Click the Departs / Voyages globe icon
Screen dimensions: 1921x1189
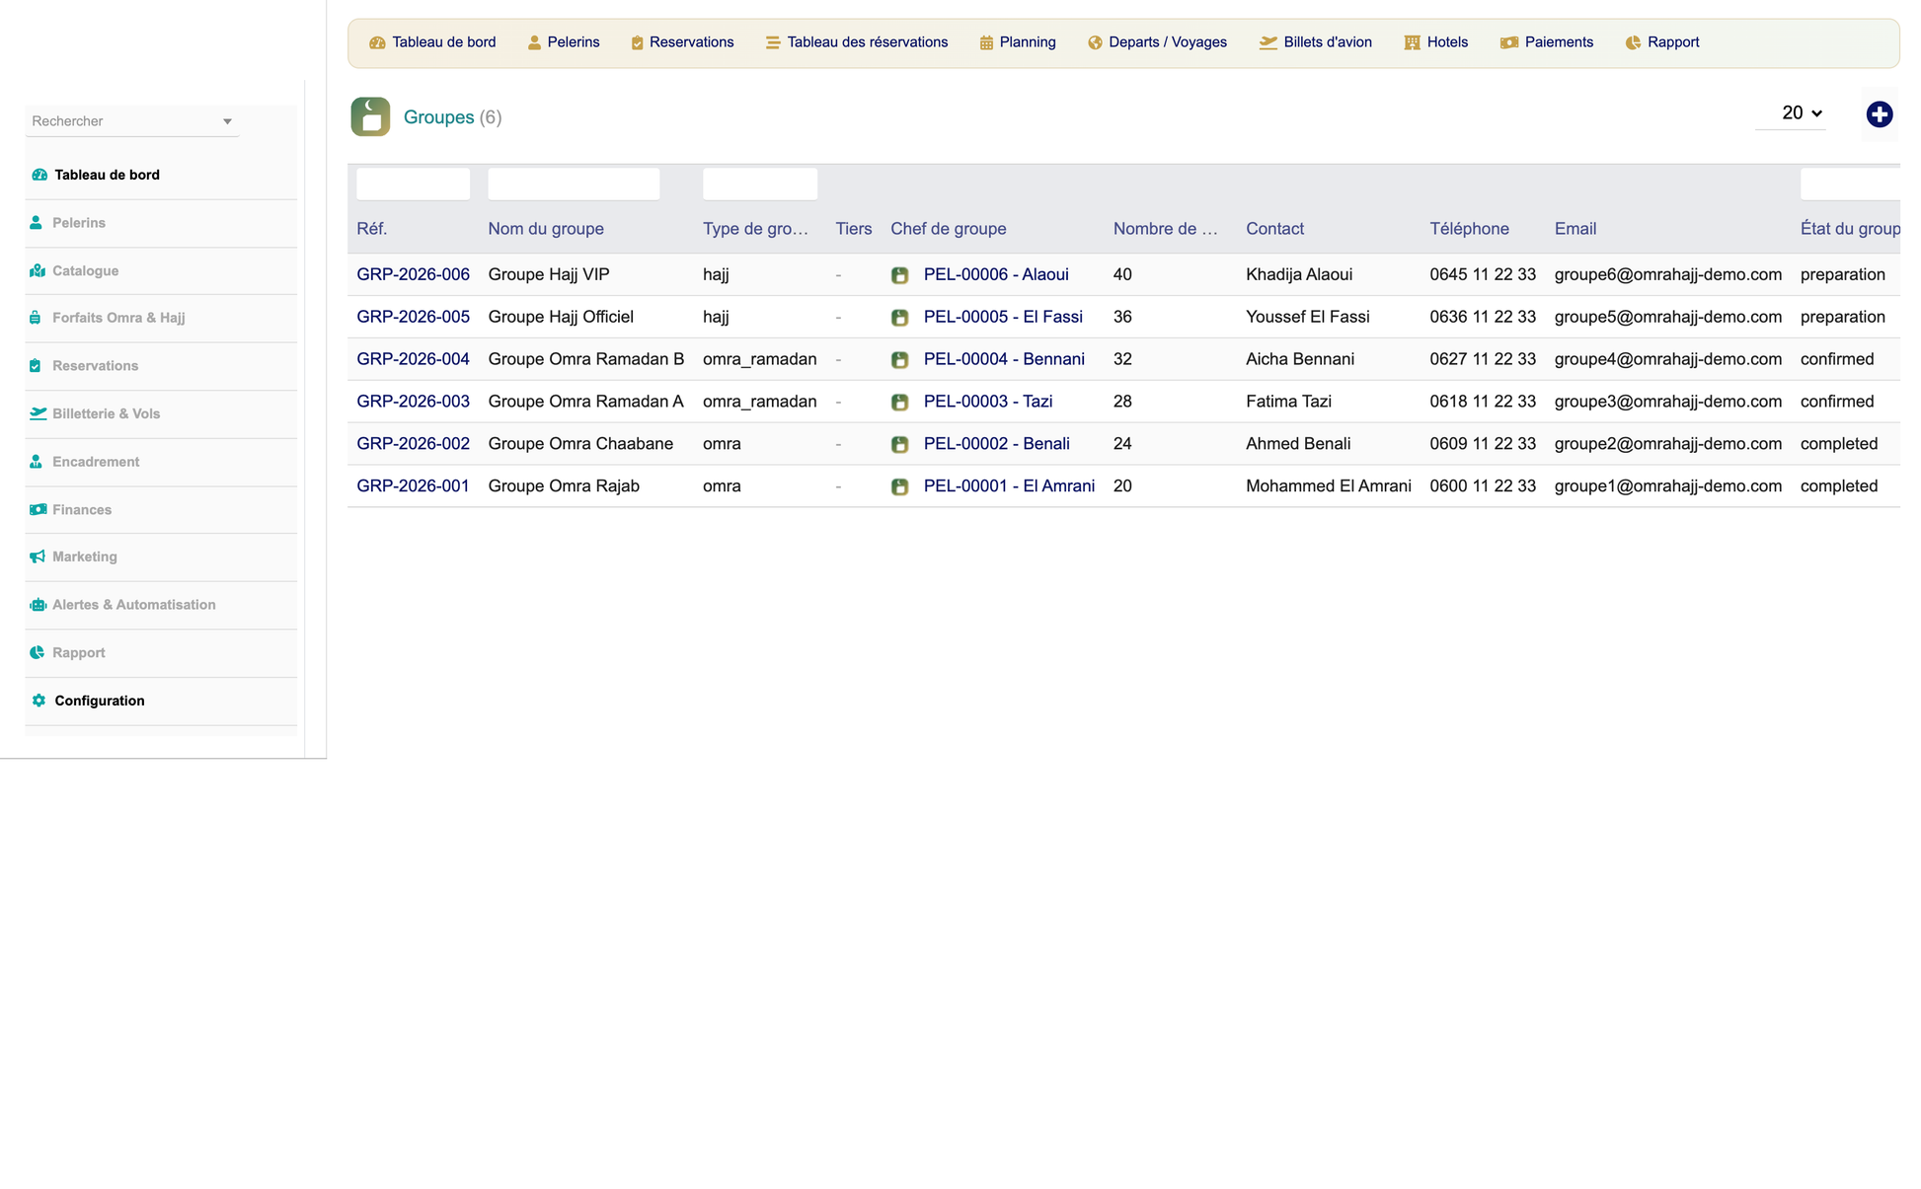coord(1095,42)
